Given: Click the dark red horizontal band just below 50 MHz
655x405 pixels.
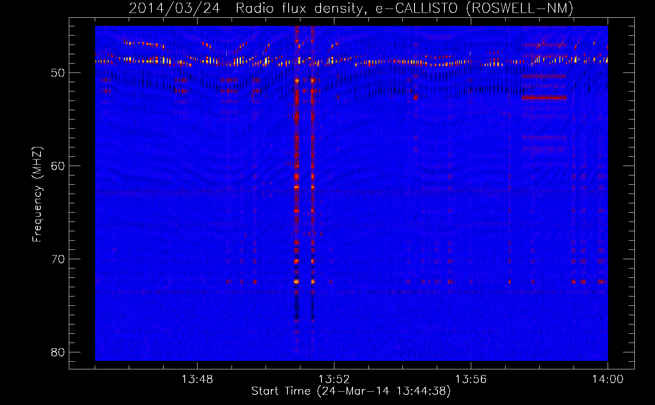Looking at the screenshot, I should tap(544, 76).
